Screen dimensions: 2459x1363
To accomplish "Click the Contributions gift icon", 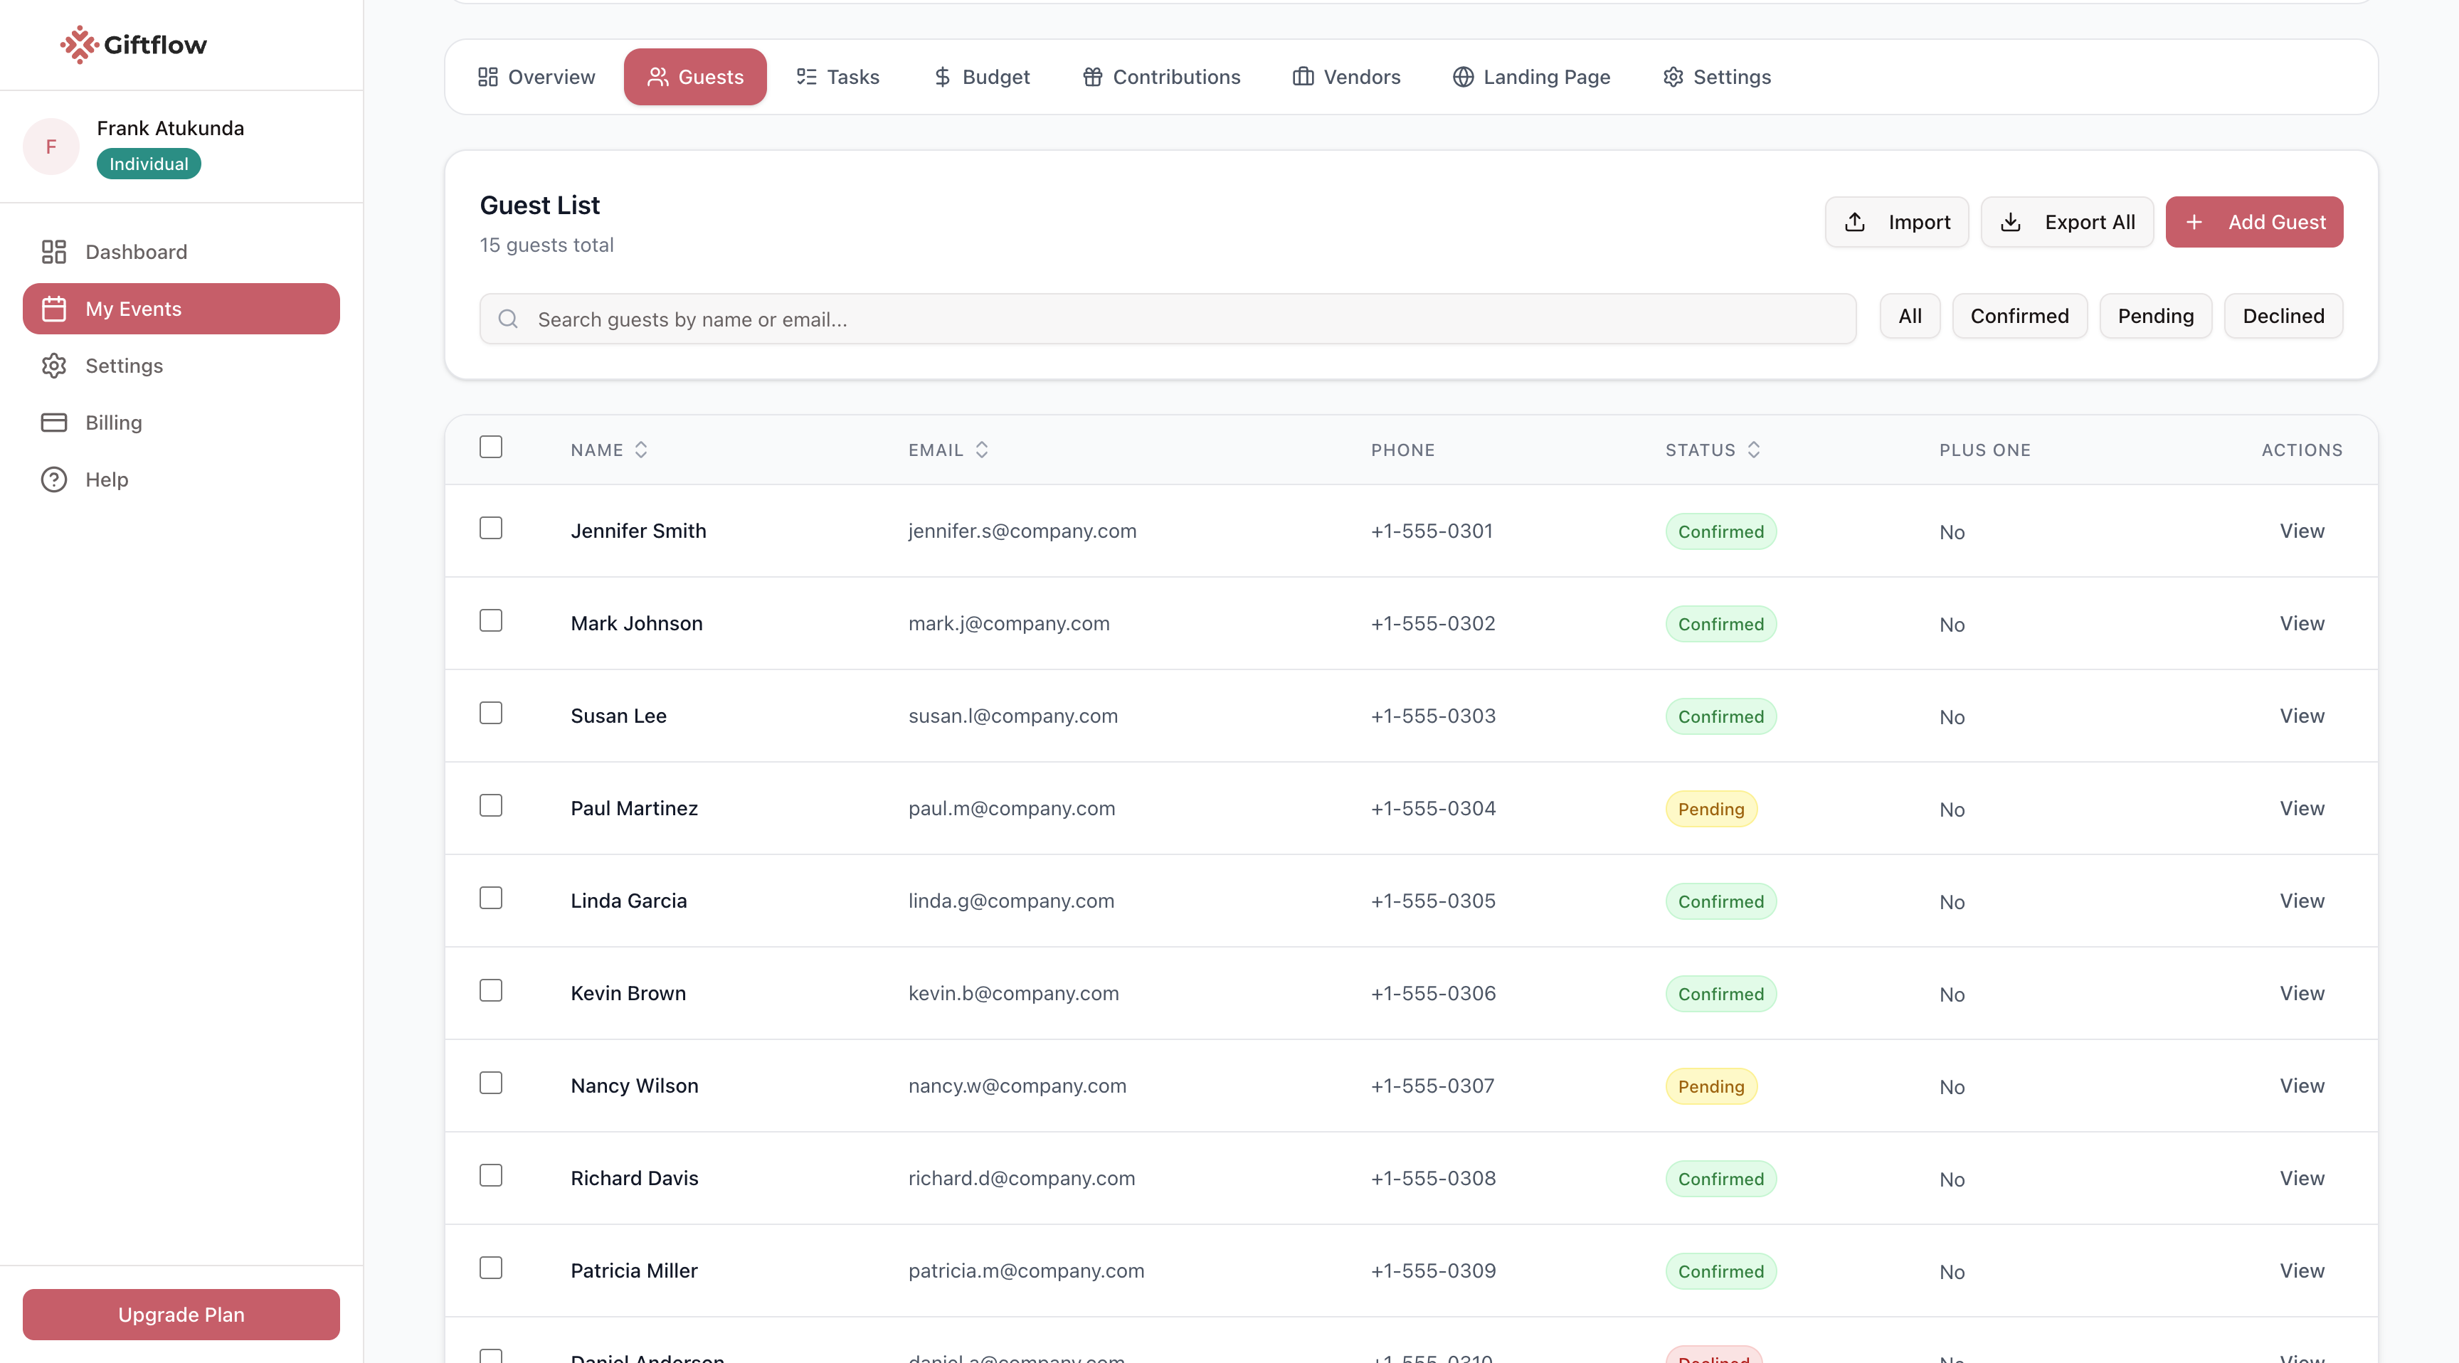I will pyautogui.click(x=1092, y=76).
